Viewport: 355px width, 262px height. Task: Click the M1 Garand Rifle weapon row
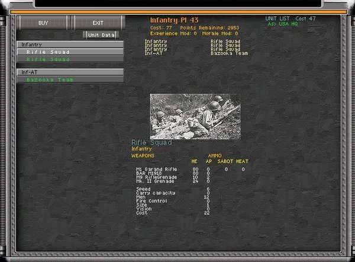(156, 169)
